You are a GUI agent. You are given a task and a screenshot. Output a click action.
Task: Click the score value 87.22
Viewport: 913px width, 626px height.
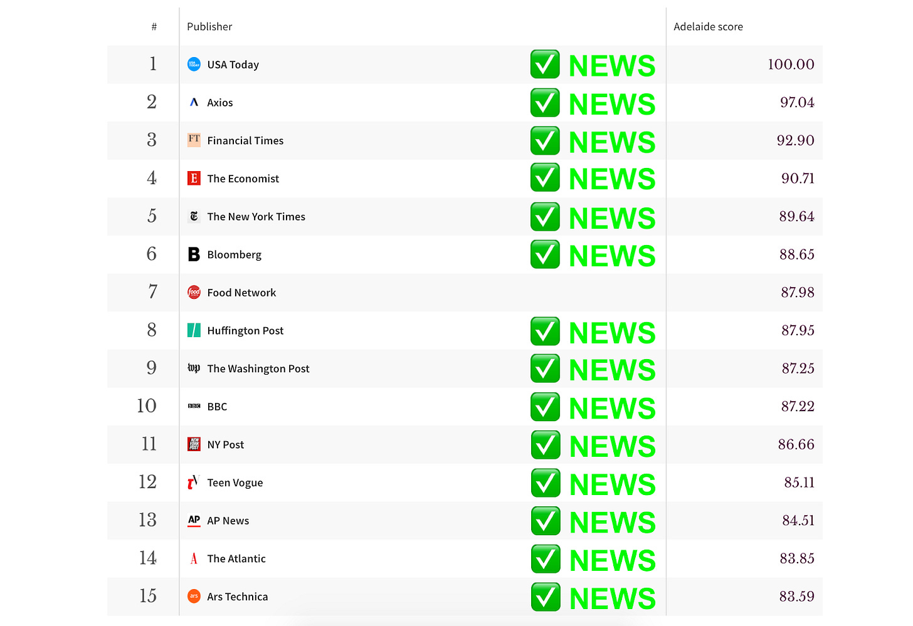point(798,407)
